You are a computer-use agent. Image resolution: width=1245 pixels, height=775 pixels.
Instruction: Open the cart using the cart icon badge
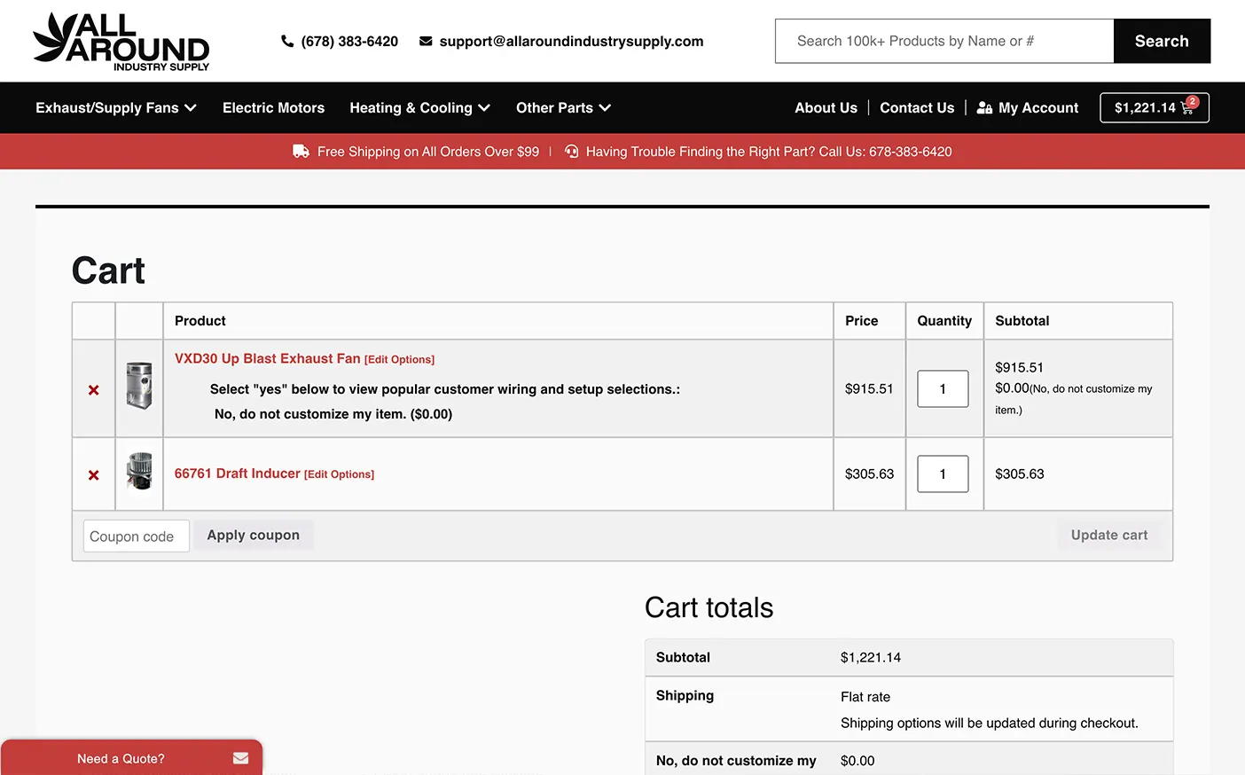coord(1187,107)
